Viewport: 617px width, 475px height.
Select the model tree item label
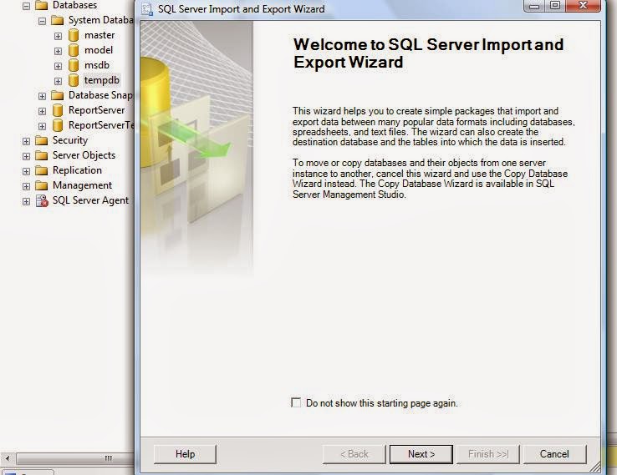click(99, 50)
